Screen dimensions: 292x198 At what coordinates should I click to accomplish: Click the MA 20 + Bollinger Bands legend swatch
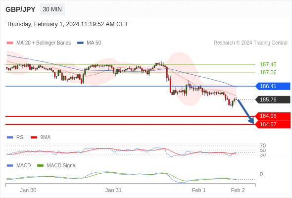[x=10, y=43]
